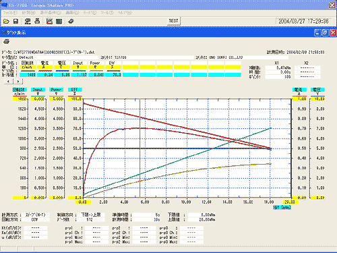Click the 100.0 maximum field on Eff axis
This screenshot has height=253, width=337.
click(75, 99)
